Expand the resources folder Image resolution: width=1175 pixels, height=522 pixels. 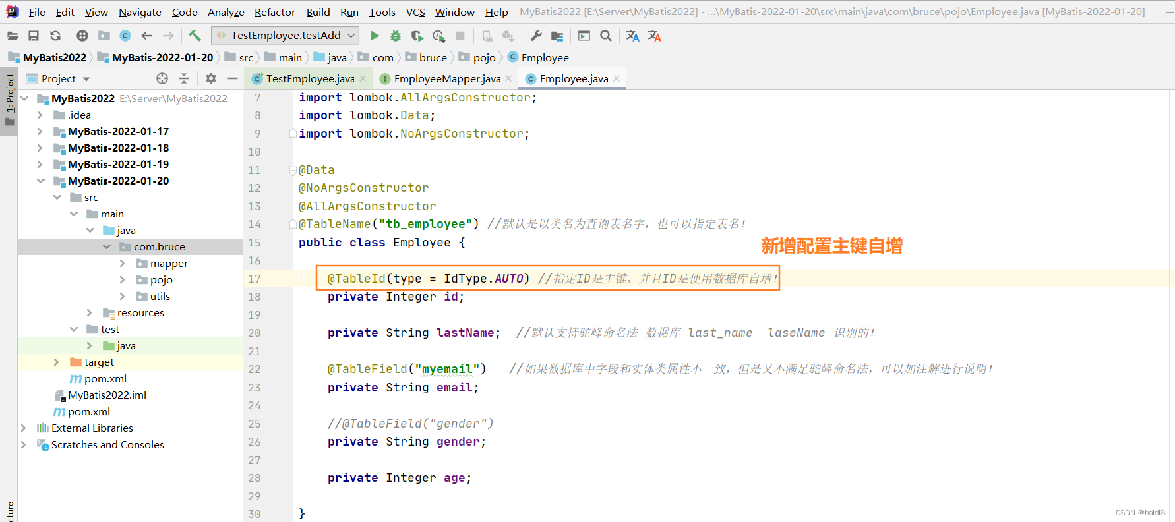point(89,312)
